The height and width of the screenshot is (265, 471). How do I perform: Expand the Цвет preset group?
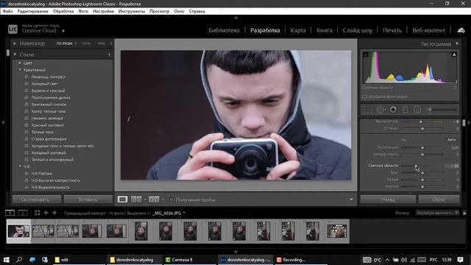click(20, 63)
